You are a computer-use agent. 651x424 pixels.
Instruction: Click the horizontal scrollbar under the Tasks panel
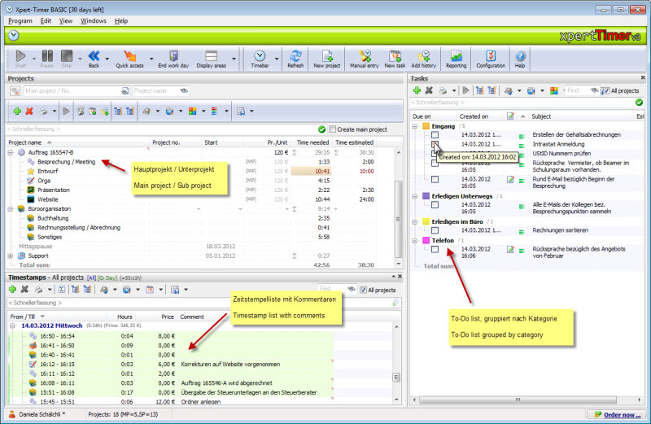518,400
